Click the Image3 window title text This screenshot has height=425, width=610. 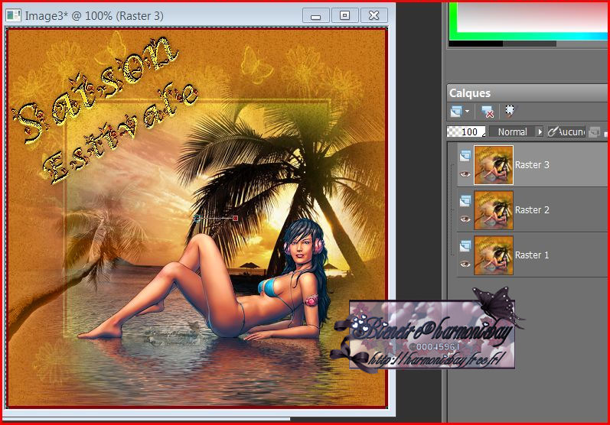tap(94, 16)
